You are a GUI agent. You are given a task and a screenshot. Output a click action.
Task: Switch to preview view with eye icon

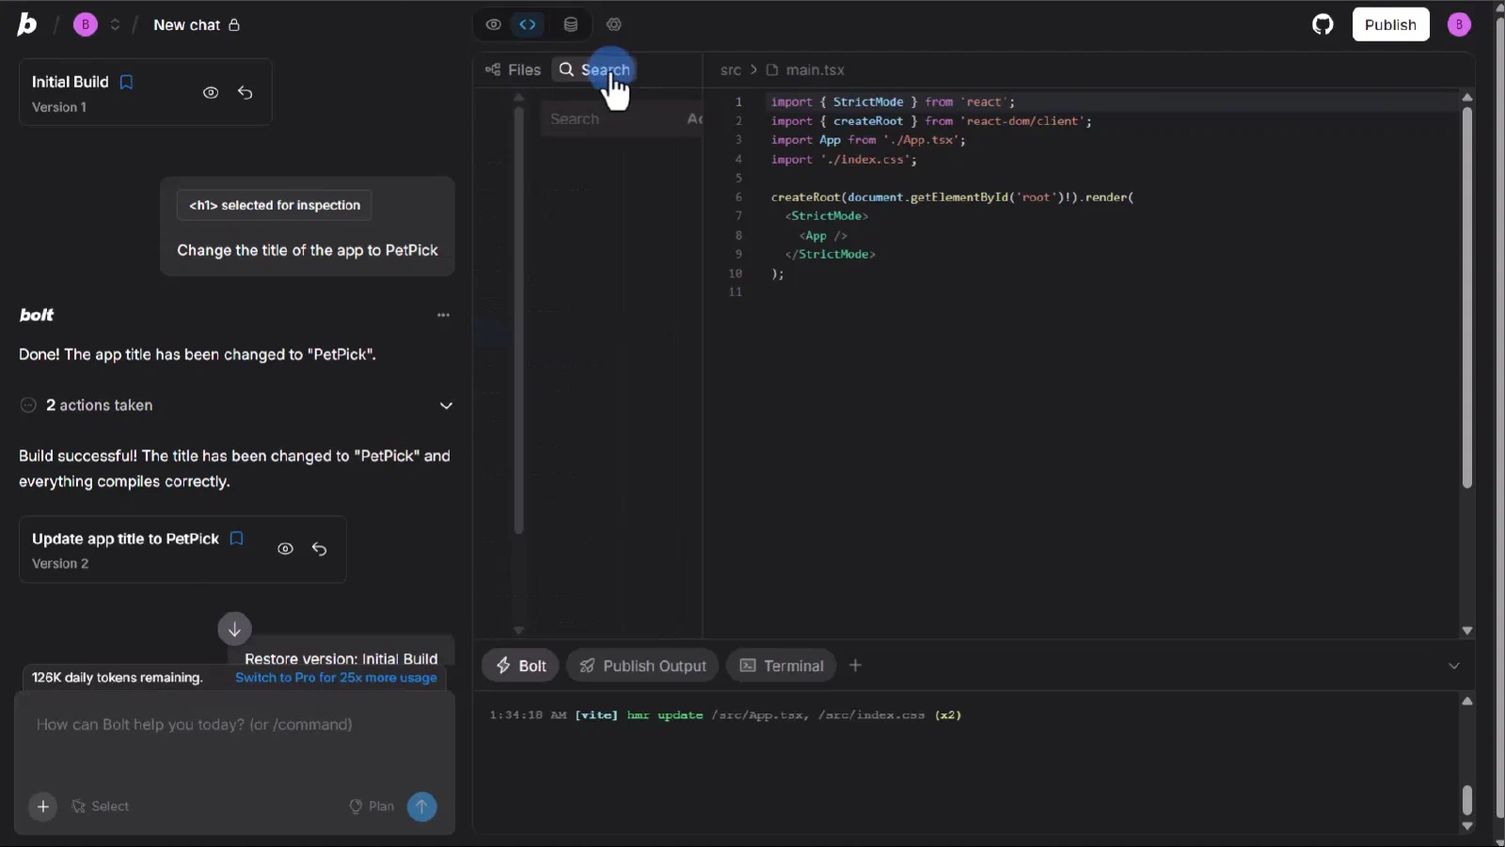493,24
